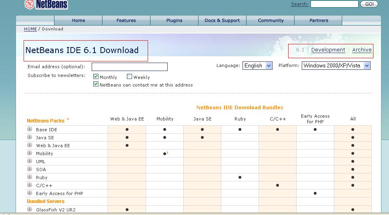Click the Base IDE row label
The image size is (389, 215).
[46, 130]
